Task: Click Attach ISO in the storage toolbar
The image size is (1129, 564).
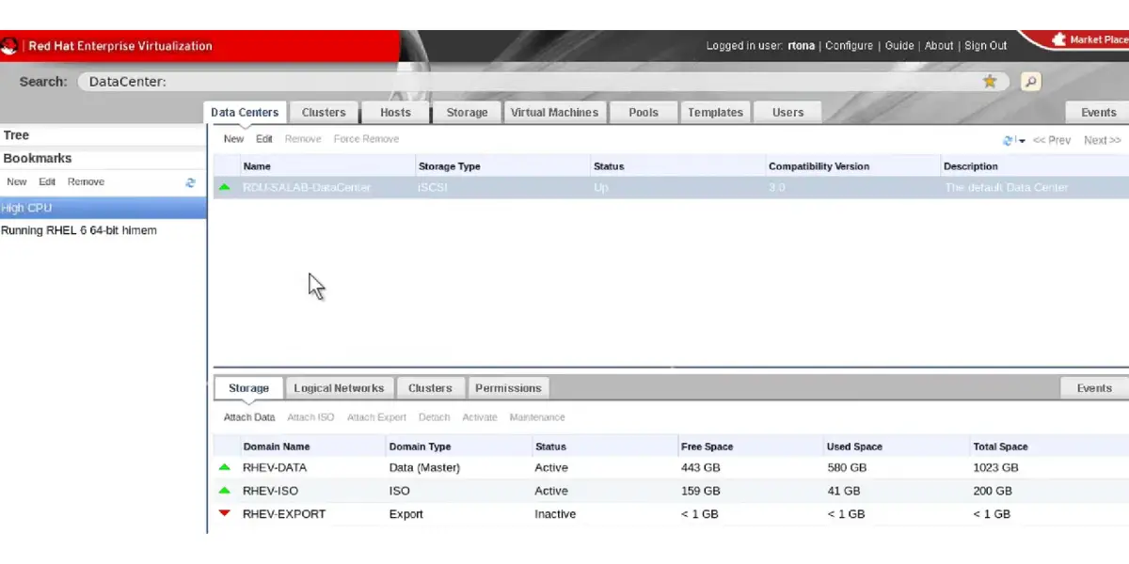Action: pyautogui.click(x=310, y=417)
